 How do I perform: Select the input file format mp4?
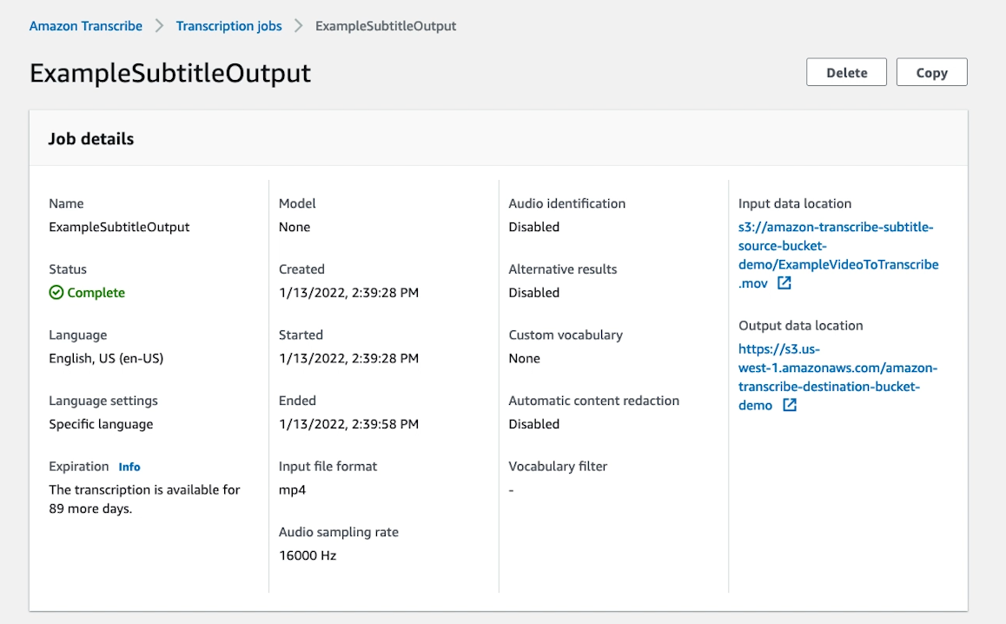pyautogui.click(x=292, y=490)
